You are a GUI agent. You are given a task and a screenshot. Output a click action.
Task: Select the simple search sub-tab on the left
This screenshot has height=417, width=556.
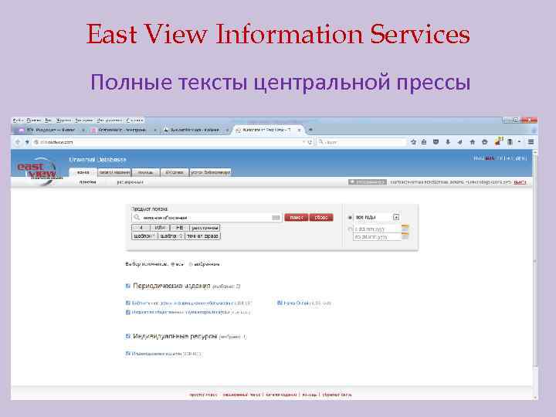tap(87, 182)
